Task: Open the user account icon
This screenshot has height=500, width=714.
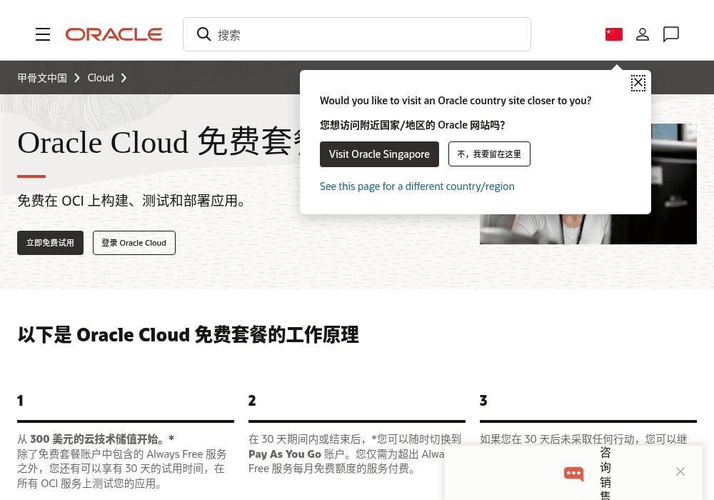Action: point(643,34)
